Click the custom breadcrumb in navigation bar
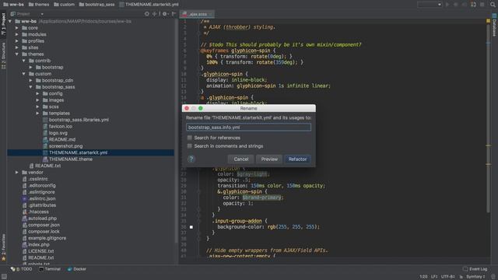This screenshot has width=498, height=280. point(64,5)
